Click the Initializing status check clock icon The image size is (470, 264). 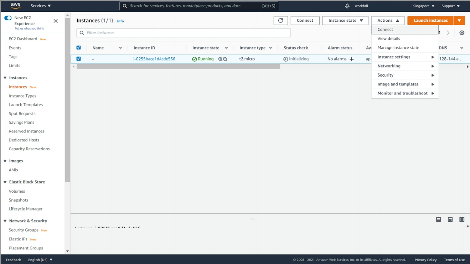(x=286, y=59)
